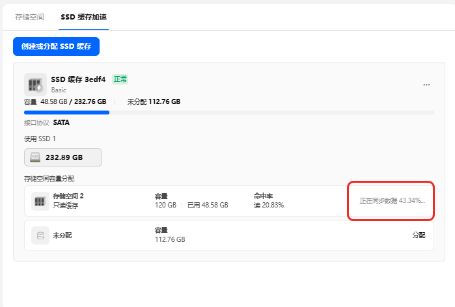Click the 未分配 row name text
This screenshot has height=307, width=455.
click(x=62, y=235)
